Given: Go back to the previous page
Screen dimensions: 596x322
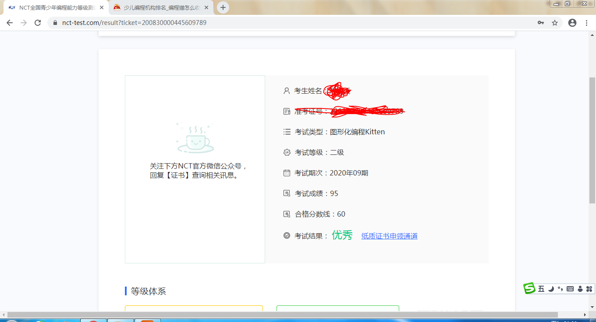Looking at the screenshot, I should [10, 23].
